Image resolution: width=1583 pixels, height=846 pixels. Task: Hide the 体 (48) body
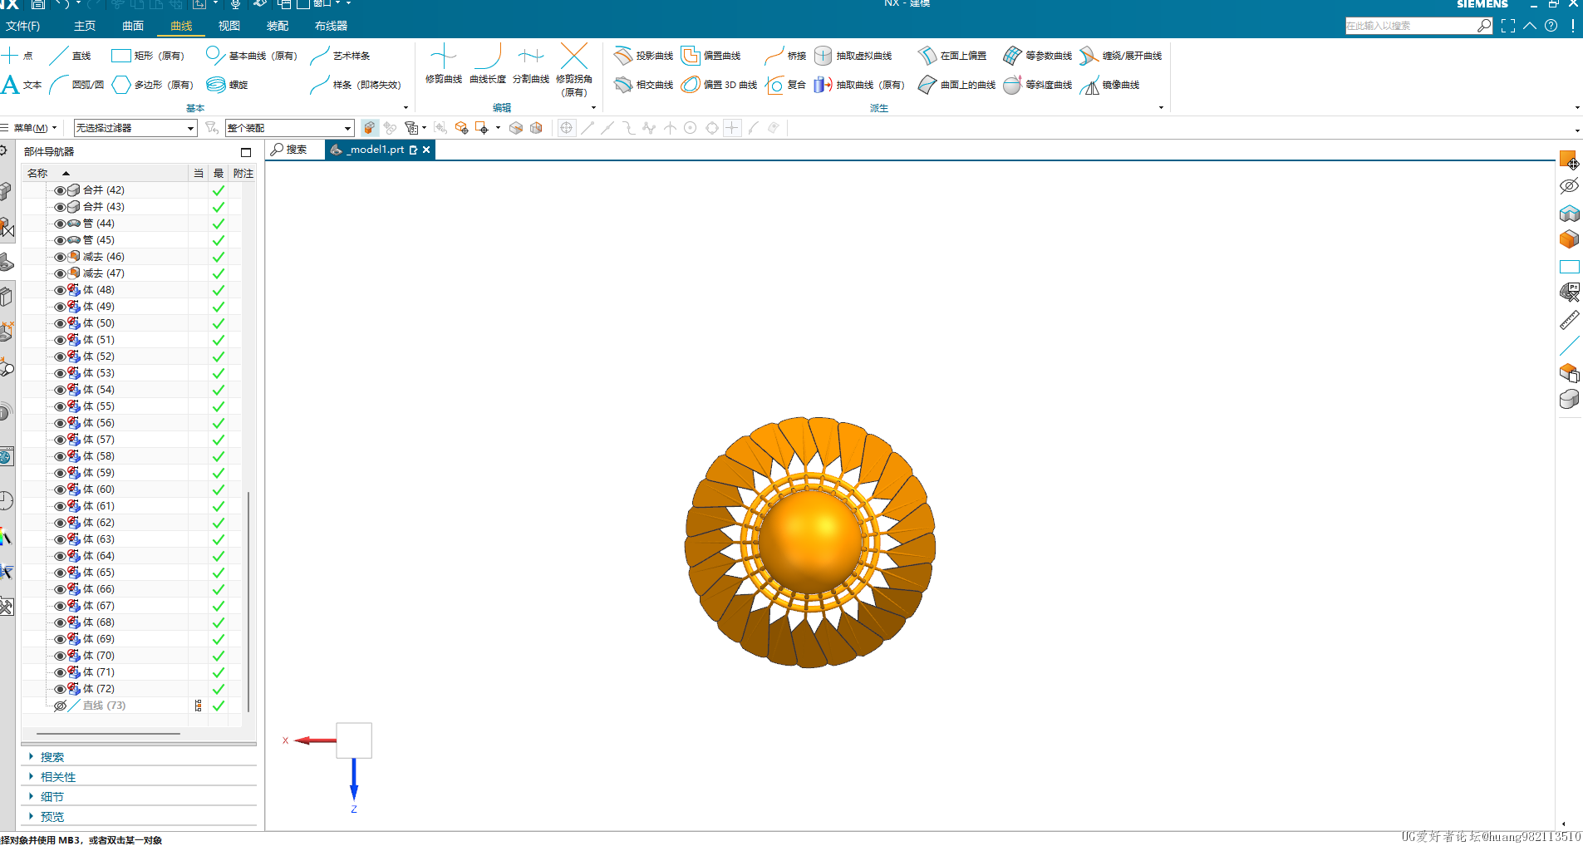(x=60, y=290)
